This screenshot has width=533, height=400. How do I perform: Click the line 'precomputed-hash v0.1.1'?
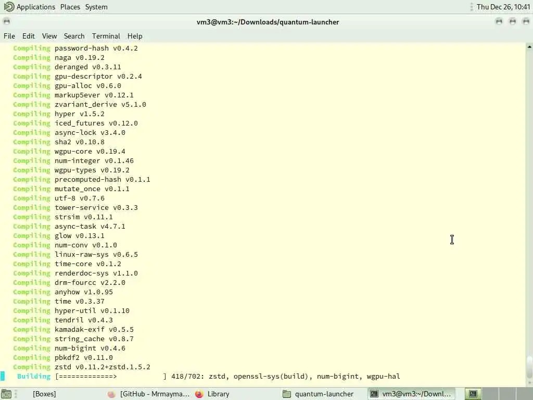[103, 180]
